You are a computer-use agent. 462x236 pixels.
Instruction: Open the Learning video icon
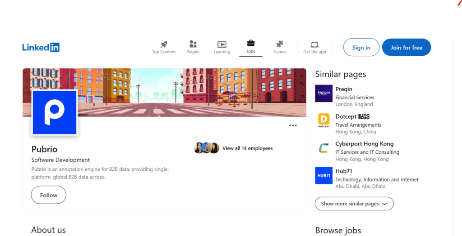(222, 45)
